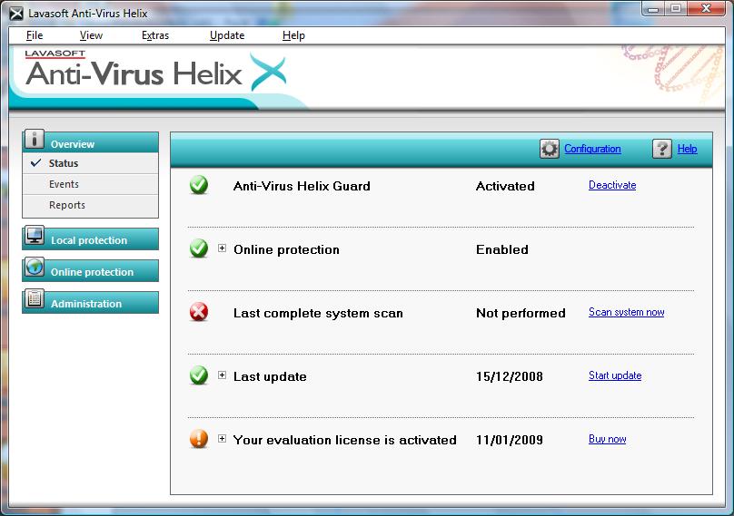The width and height of the screenshot is (734, 516).
Task: Open the Extras menu
Action: pyautogui.click(x=155, y=35)
